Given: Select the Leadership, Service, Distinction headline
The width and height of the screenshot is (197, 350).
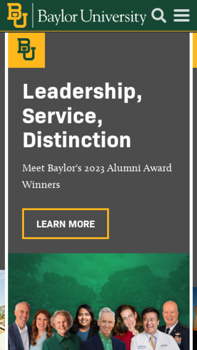Looking at the screenshot, I should (x=82, y=115).
